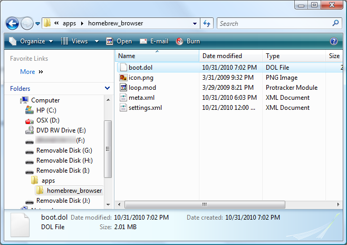Image resolution: width=347 pixels, height=245 pixels.
Task: Click the meta.xml document icon
Action: (123, 98)
